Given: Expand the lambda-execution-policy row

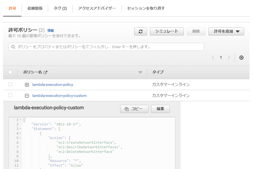Looking at the screenshot, I should pos(27,85).
